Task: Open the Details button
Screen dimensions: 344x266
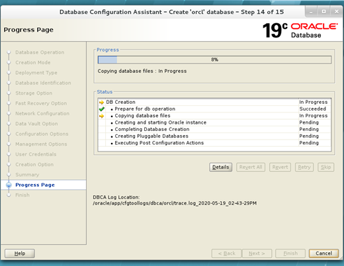Action: pos(220,167)
